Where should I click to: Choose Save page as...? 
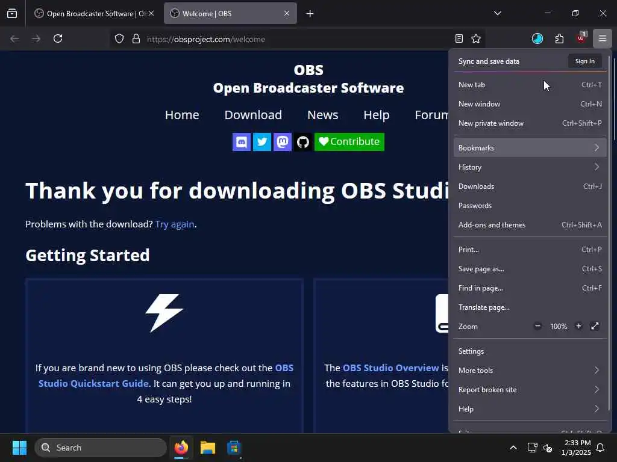(x=530, y=269)
